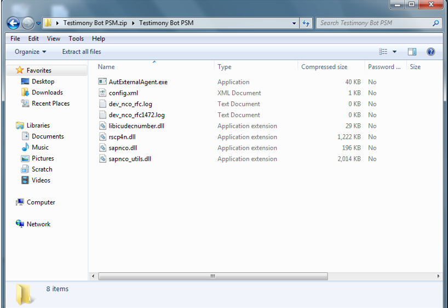Click the magnifying glass search icon
The height and width of the screenshot is (308, 448).
coord(435,23)
